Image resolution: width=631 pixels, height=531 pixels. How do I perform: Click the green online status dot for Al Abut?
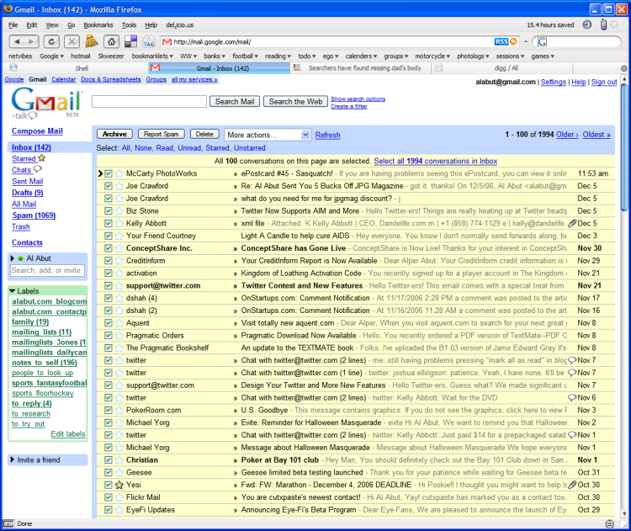click(x=20, y=258)
